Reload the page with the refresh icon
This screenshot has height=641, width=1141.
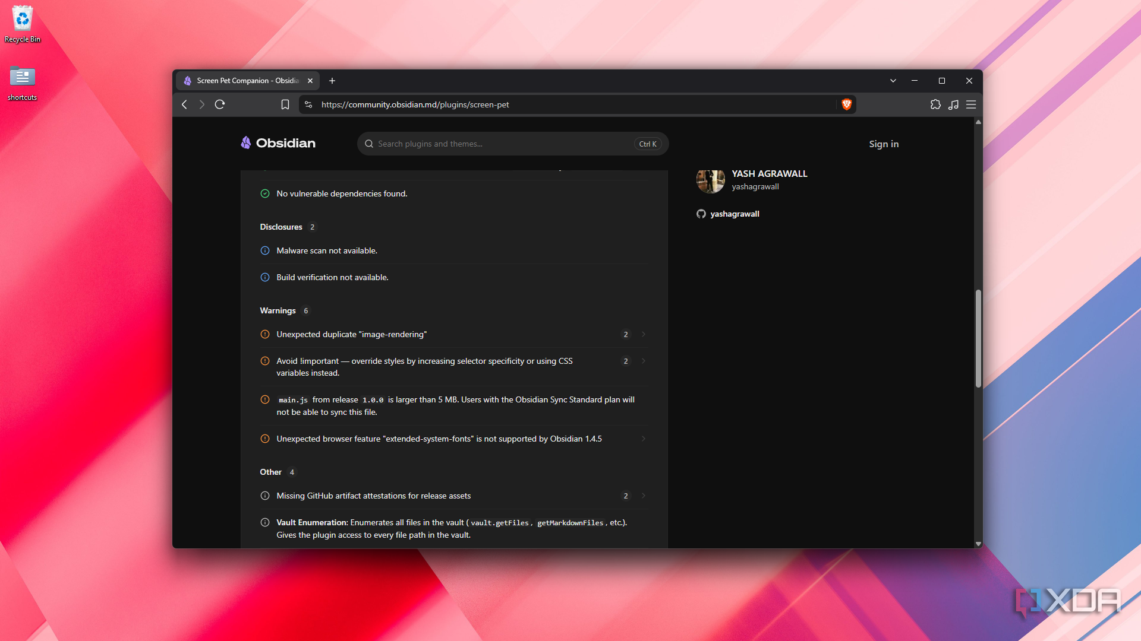(x=220, y=104)
